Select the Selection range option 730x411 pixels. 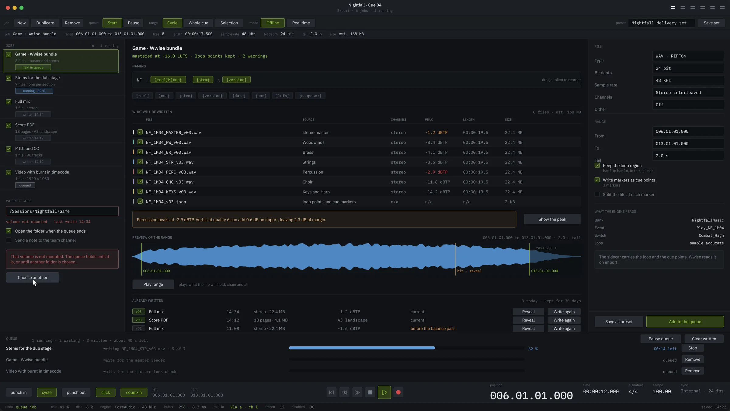[229, 23]
